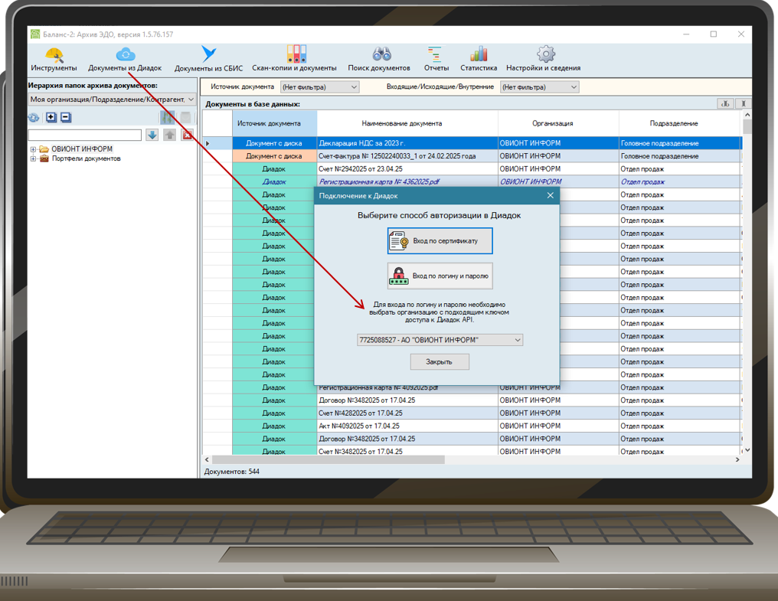The image size is (778, 601).
Task: Search down with the blue arrow button
Action: 152,135
